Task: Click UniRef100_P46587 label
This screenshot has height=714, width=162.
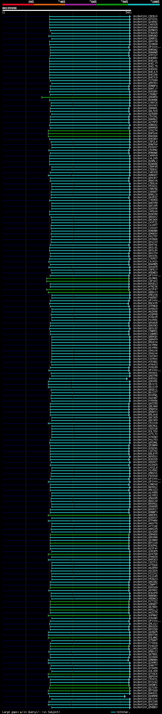Action: pos(145,298)
